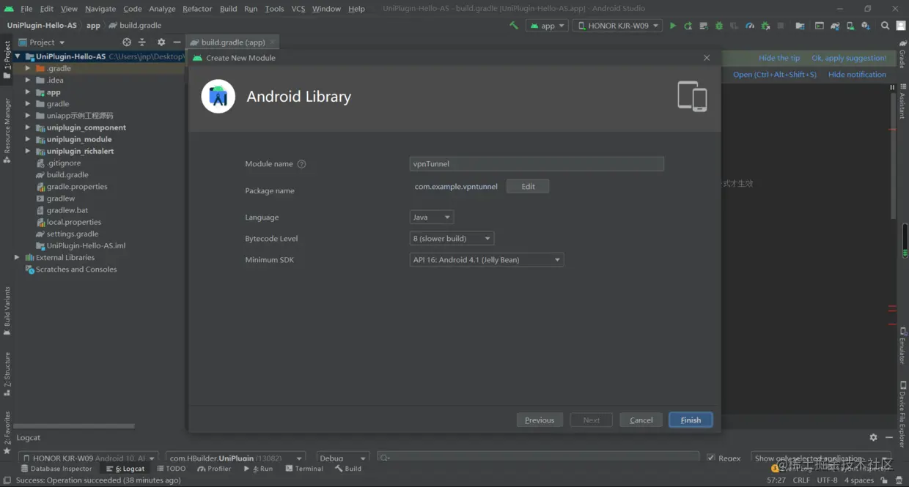The height and width of the screenshot is (487, 909).
Task: Open the HONOR KJR-W09 device dropdown in toolbar
Action: point(617,26)
